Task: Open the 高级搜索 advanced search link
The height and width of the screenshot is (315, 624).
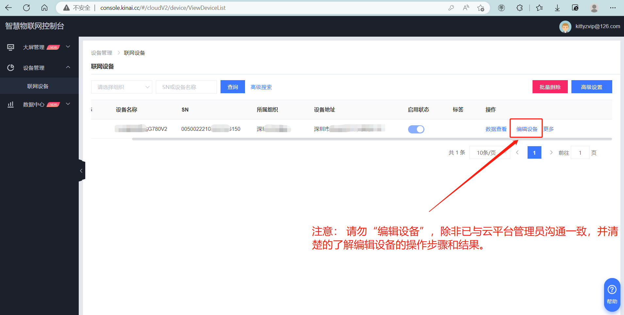Action: point(261,87)
